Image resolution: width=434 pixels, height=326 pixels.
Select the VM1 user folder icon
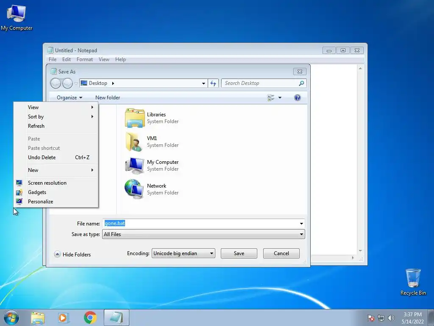coord(134,142)
